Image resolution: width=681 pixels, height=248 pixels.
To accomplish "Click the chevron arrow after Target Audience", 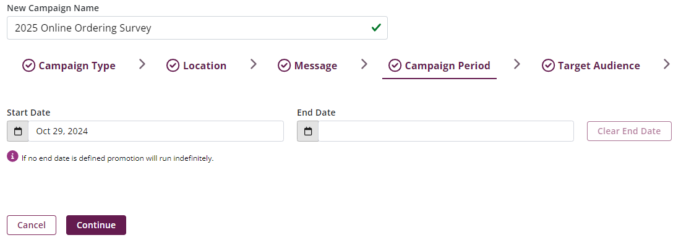I will point(666,64).
